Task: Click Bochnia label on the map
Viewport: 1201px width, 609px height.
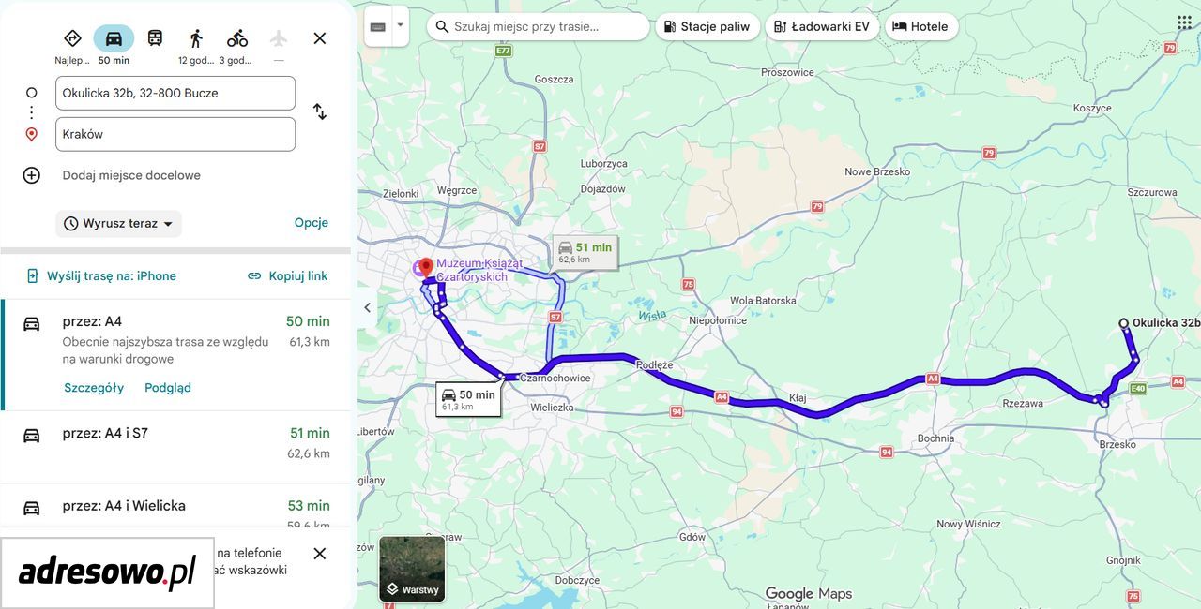Action: pos(935,438)
